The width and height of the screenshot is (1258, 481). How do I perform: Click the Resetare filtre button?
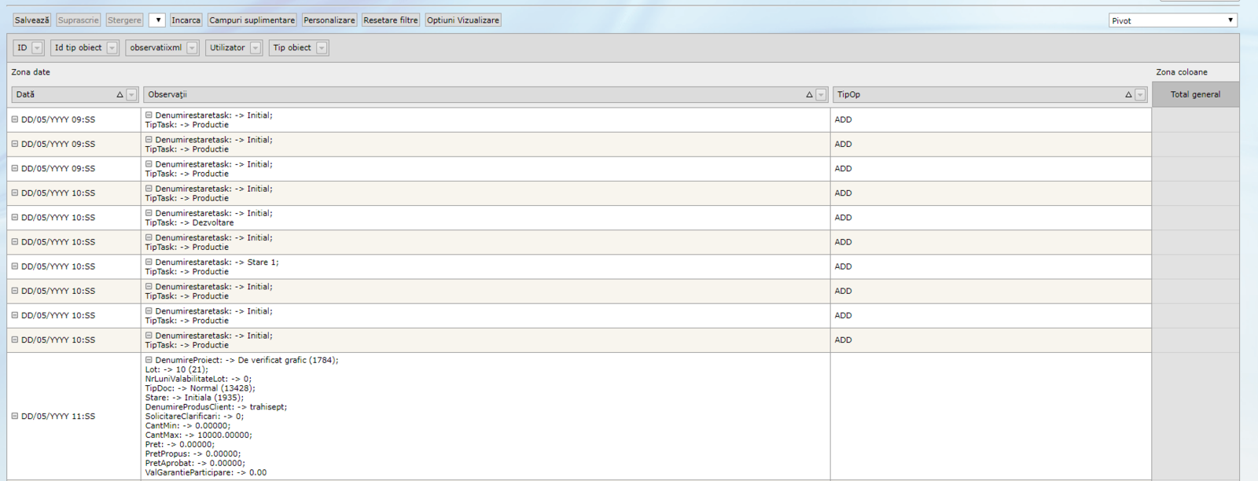point(390,20)
